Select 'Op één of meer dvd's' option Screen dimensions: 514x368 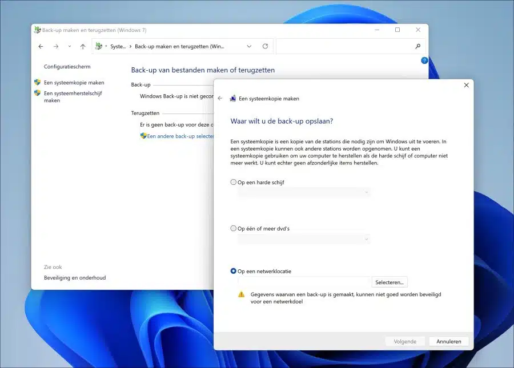coord(234,228)
